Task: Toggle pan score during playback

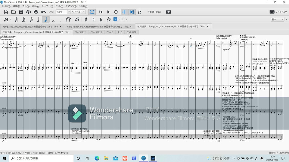Action: tap(132, 12)
